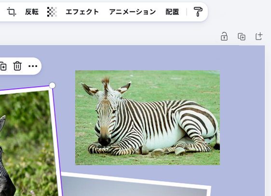Select the lying zebra photo

click(148, 118)
